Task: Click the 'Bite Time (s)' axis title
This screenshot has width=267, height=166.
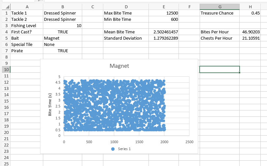Action: click(50, 104)
